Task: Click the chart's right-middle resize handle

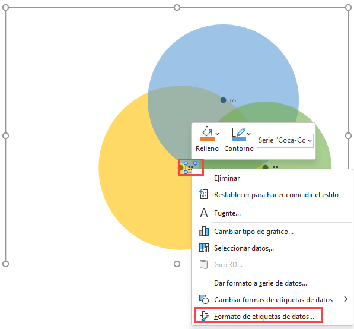Action: coord(348,135)
